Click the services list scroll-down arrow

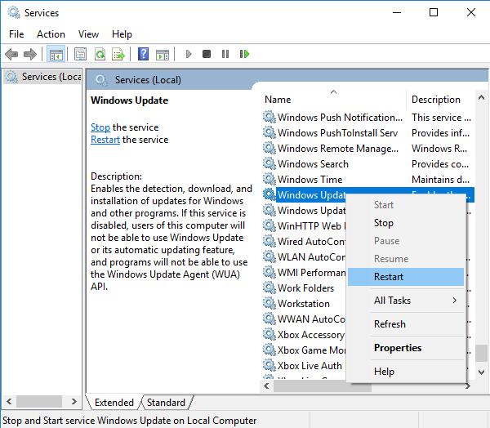482,372
